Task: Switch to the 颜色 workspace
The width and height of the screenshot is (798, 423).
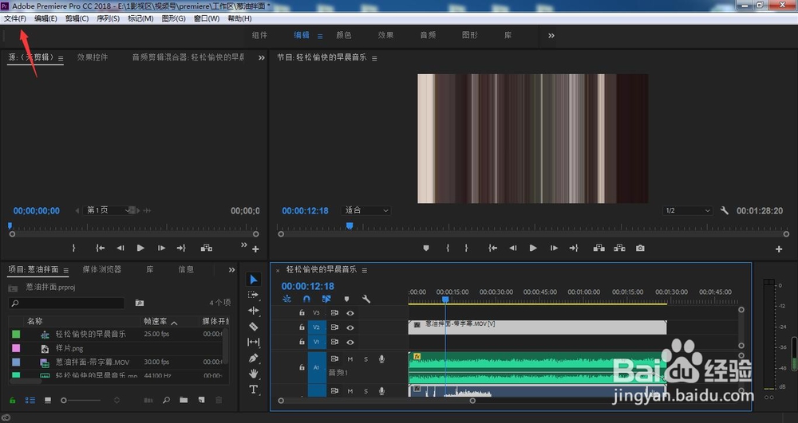Action: click(x=343, y=35)
